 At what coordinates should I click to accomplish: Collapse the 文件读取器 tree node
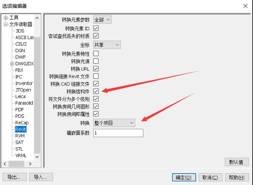[x=6, y=24]
